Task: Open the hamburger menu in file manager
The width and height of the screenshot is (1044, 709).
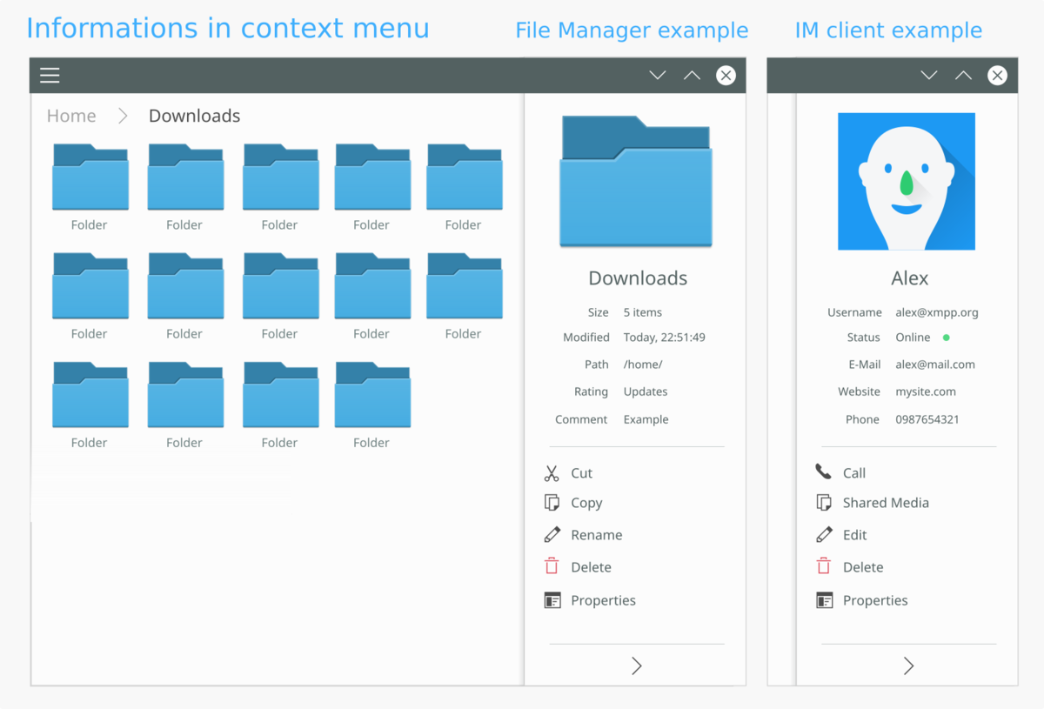Action: coord(50,76)
